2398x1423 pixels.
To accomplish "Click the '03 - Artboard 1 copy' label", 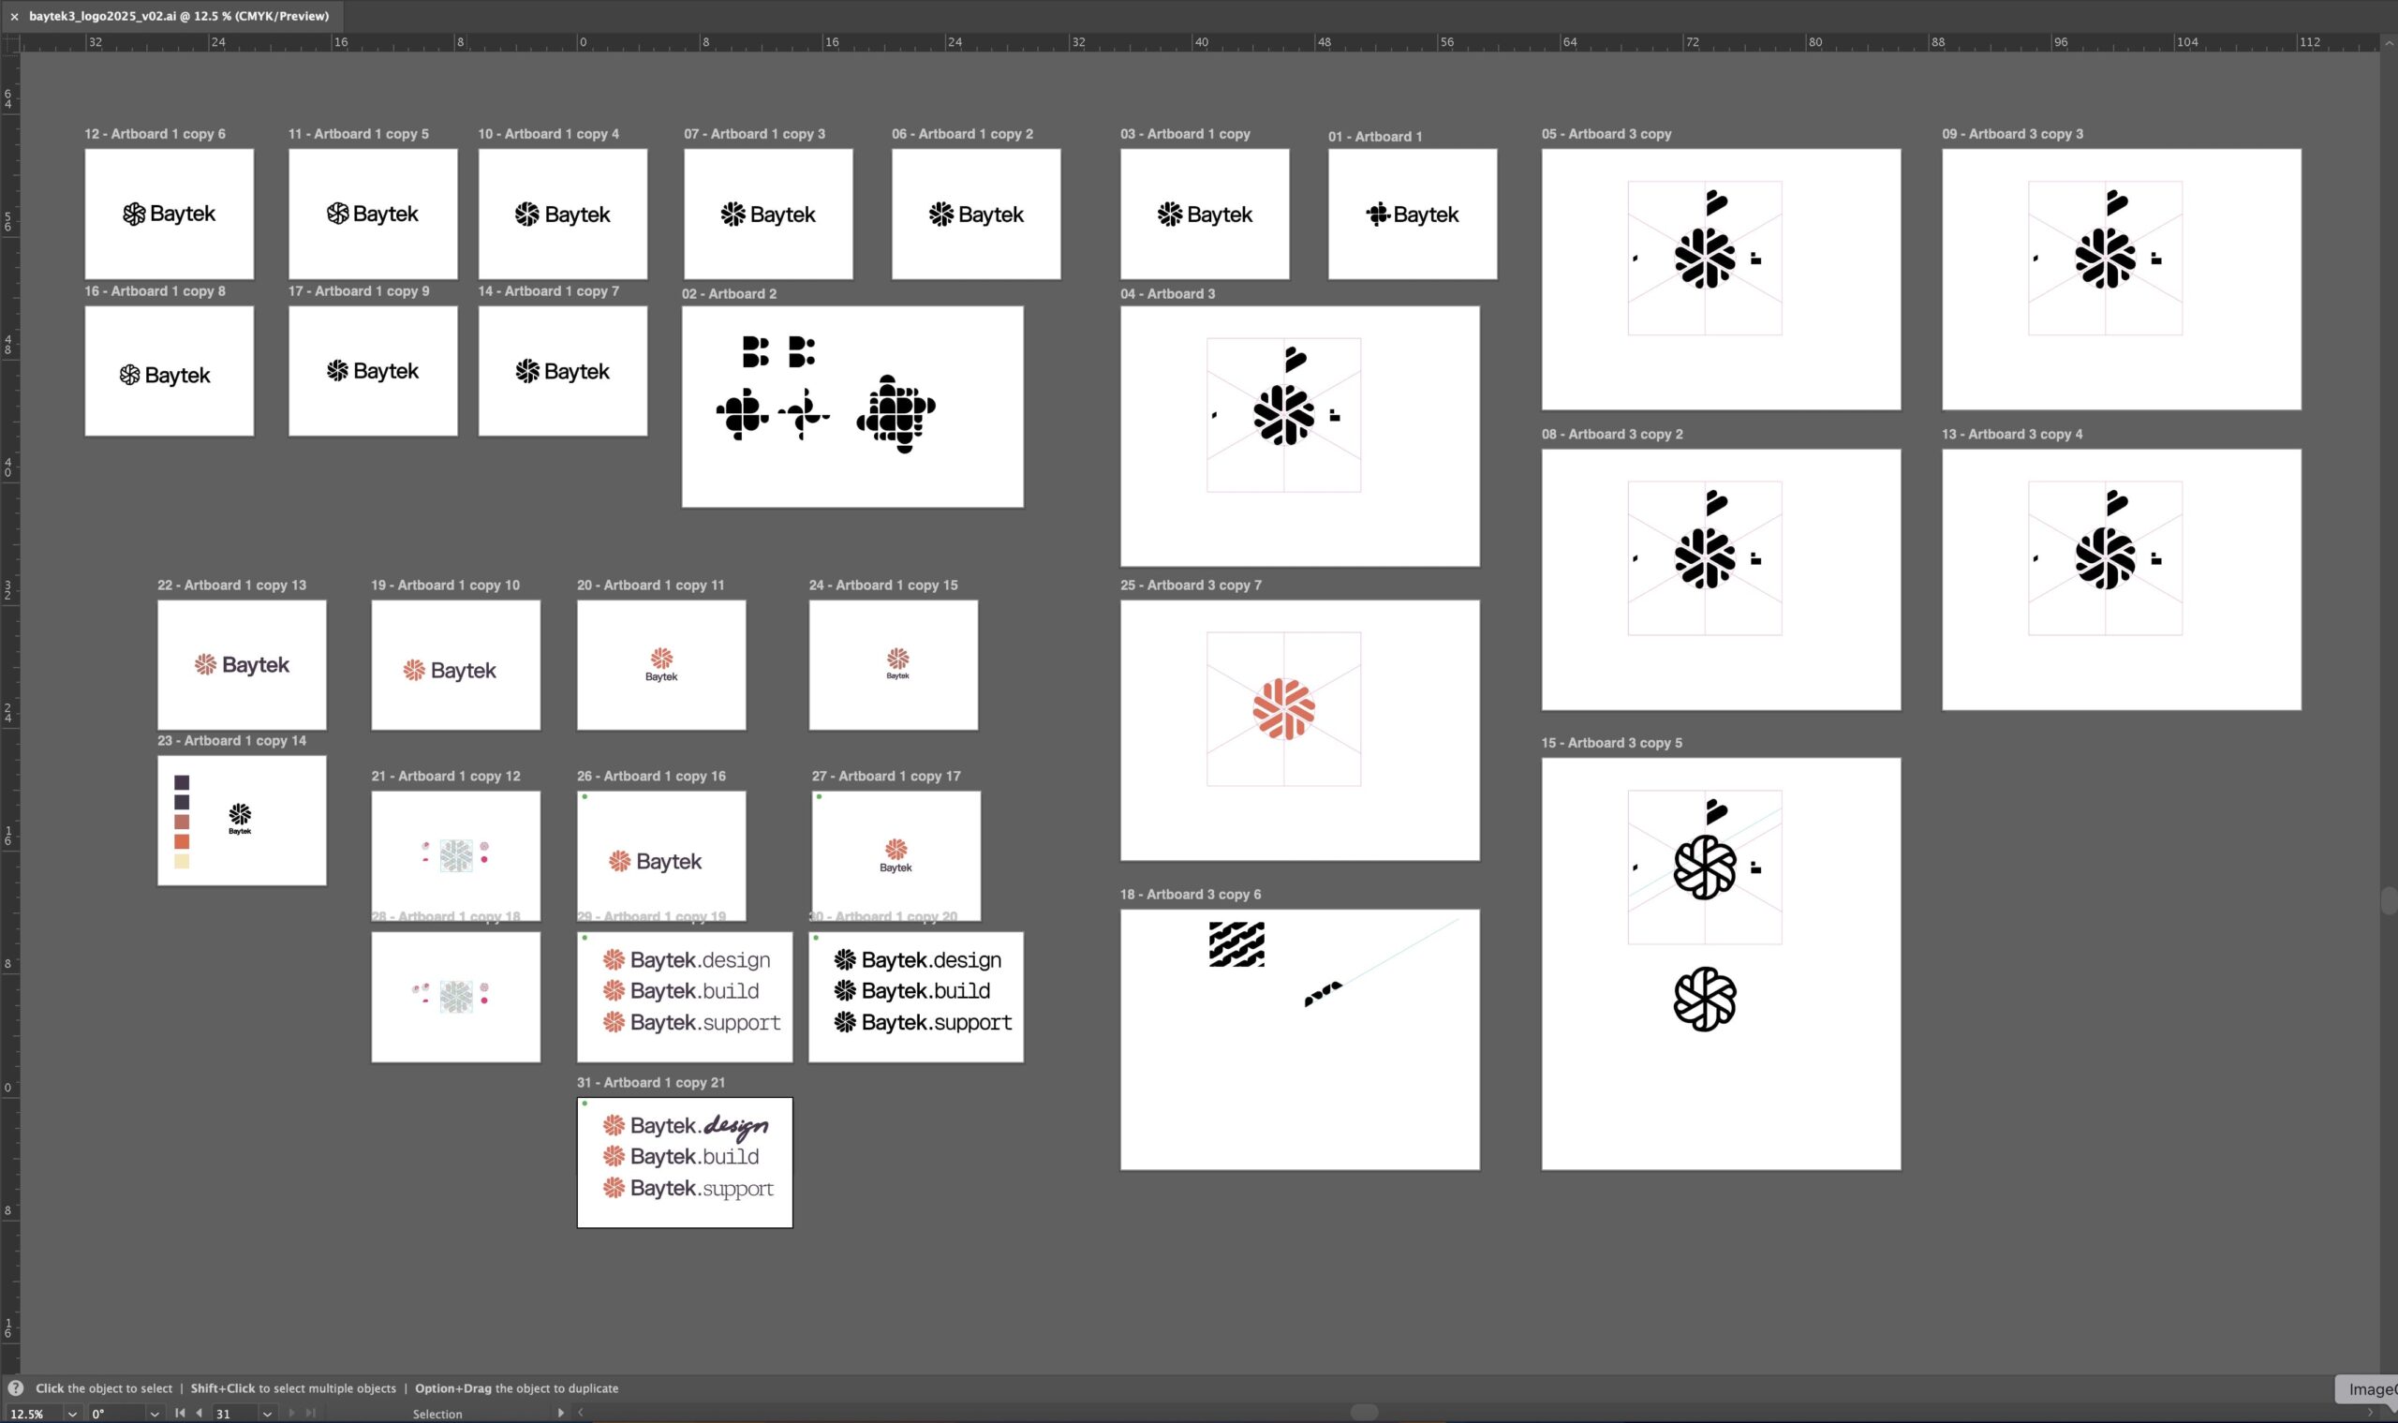I will (1185, 133).
